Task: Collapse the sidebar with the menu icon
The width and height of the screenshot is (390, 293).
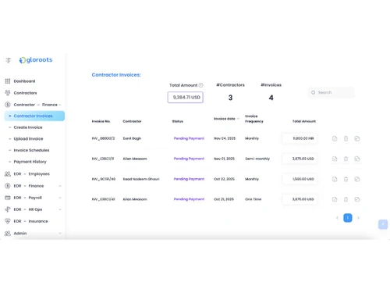Action: coord(9,60)
